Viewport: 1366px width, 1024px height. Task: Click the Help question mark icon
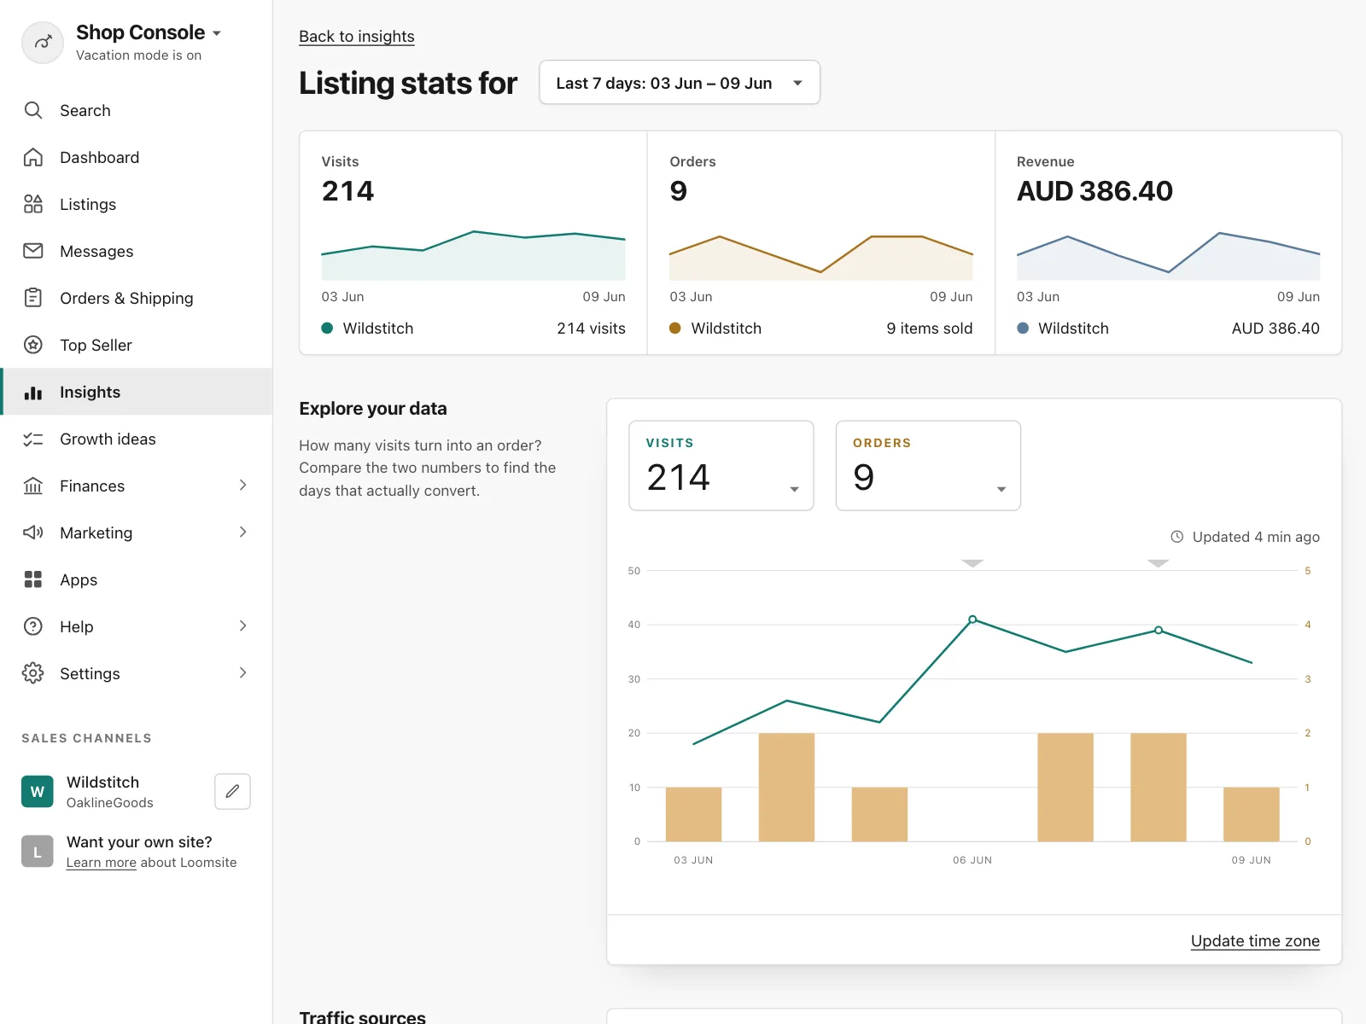[33, 626]
